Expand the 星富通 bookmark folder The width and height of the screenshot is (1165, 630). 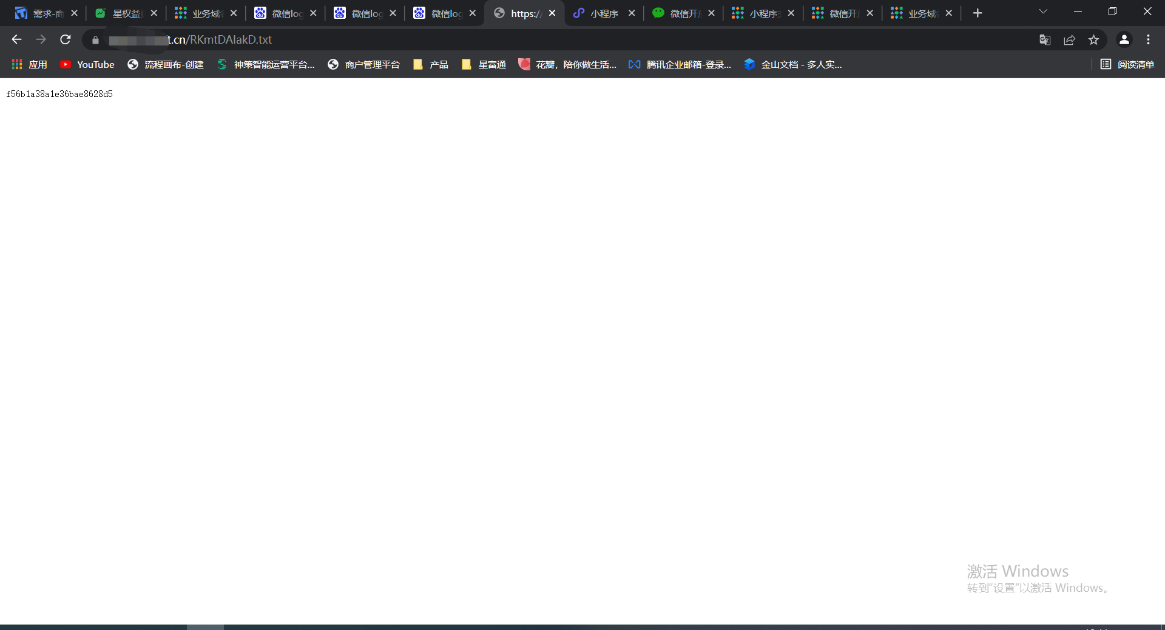tap(484, 64)
